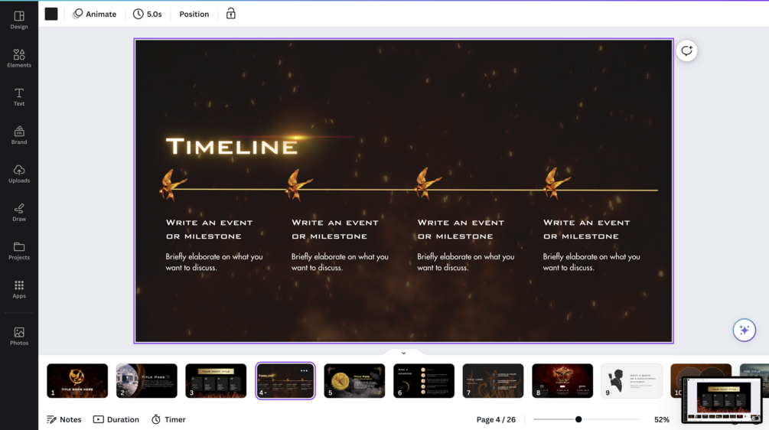
Task: Open the Position panel
Action: (194, 14)
